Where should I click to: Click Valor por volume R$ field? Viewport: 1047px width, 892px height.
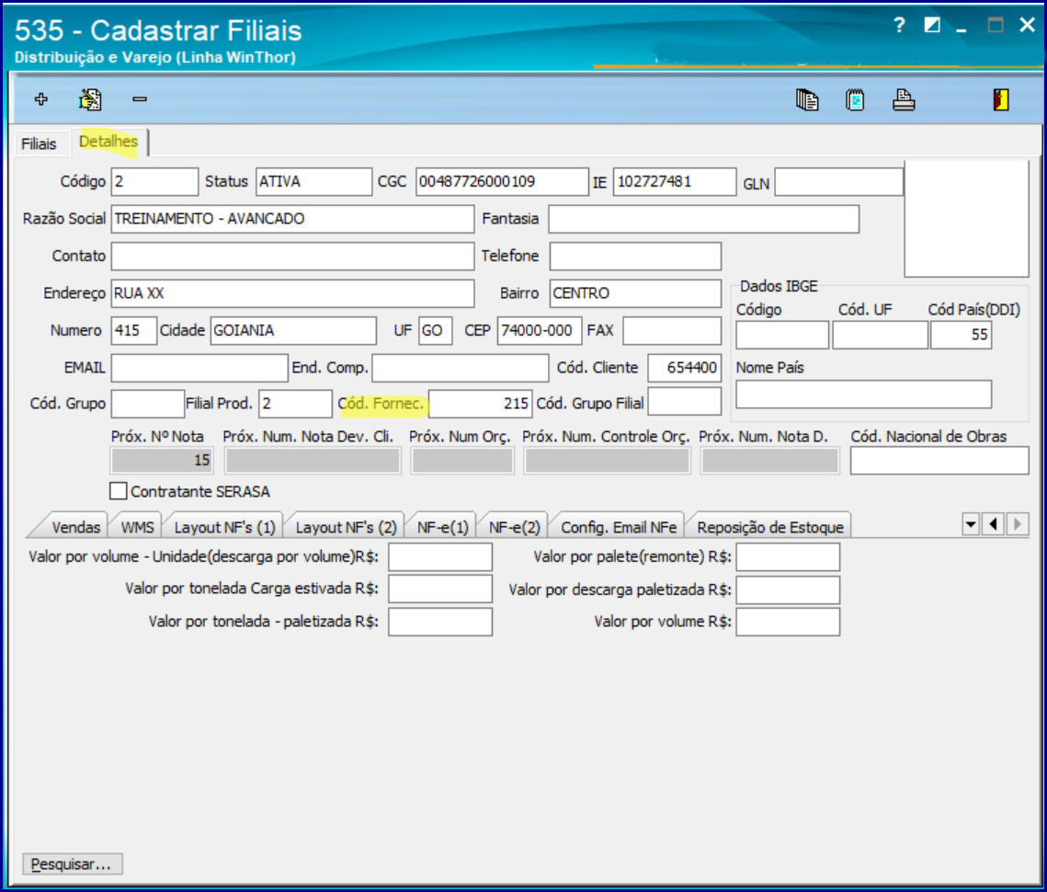pos(788,622)
